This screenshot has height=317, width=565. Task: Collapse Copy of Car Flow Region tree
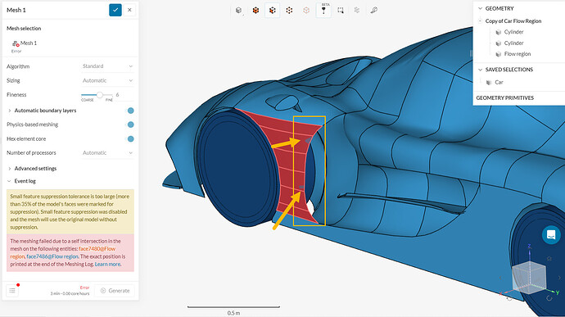tap(480, 21)
